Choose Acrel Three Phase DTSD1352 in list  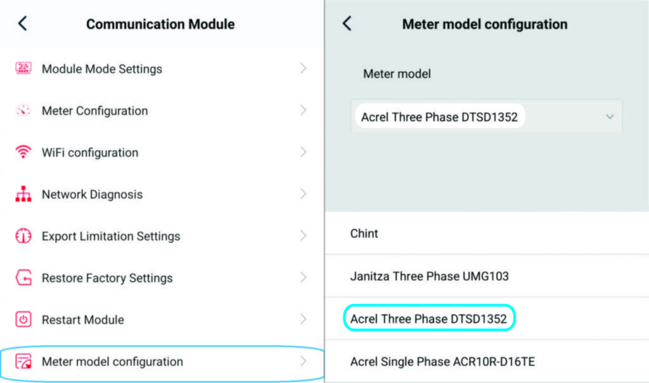point(487,319)
